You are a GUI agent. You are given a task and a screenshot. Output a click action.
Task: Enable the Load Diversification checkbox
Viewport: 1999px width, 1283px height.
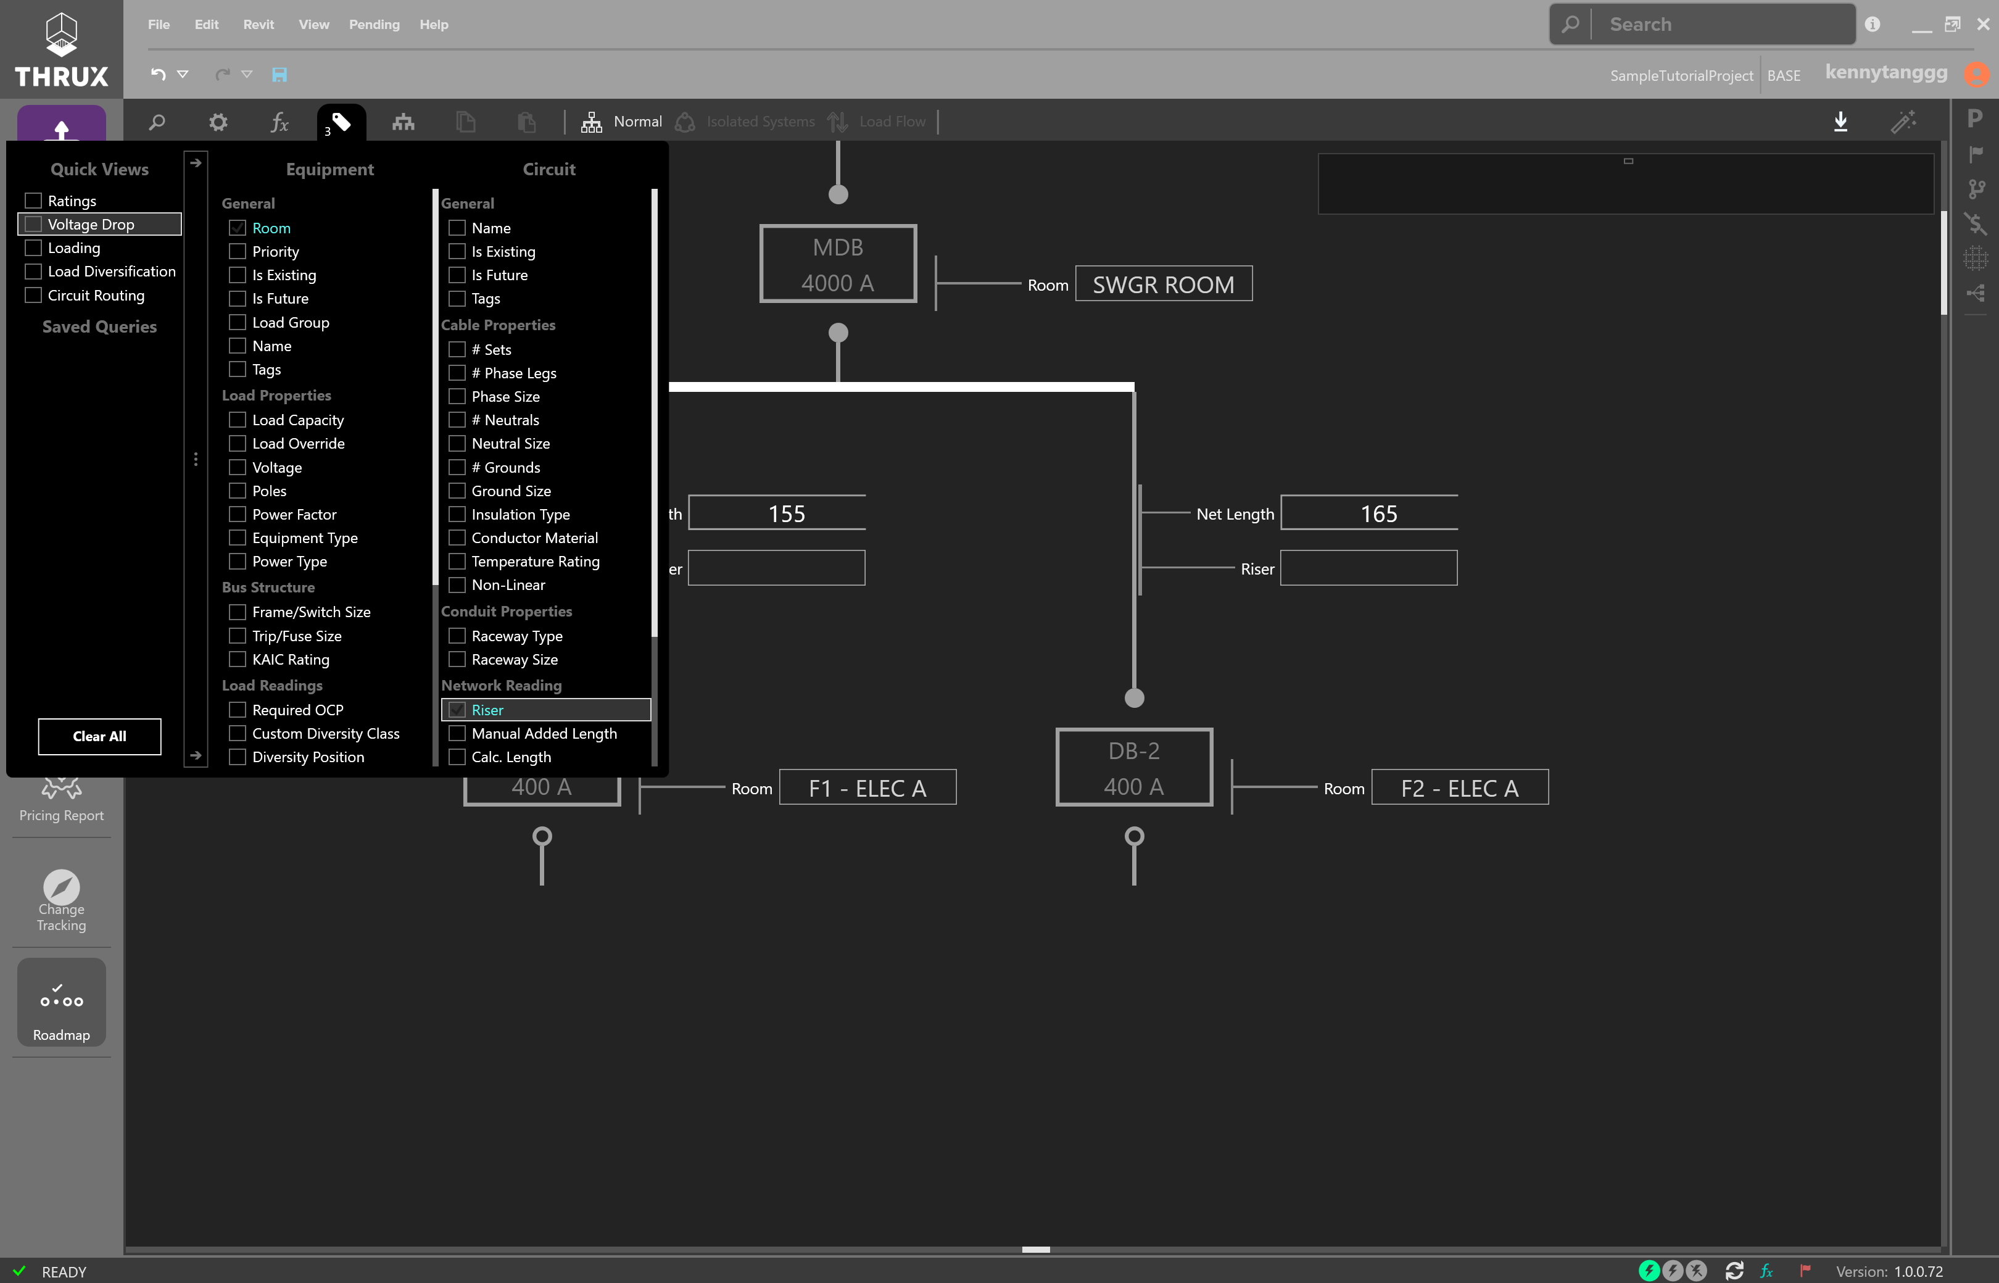[33, 272]
